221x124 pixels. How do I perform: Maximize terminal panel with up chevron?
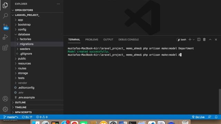click(210, 40)
